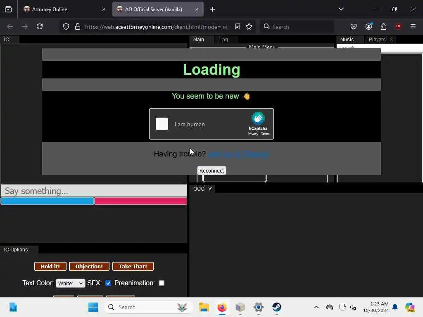Enable the Preanimation checkbox

pos(162,283)
